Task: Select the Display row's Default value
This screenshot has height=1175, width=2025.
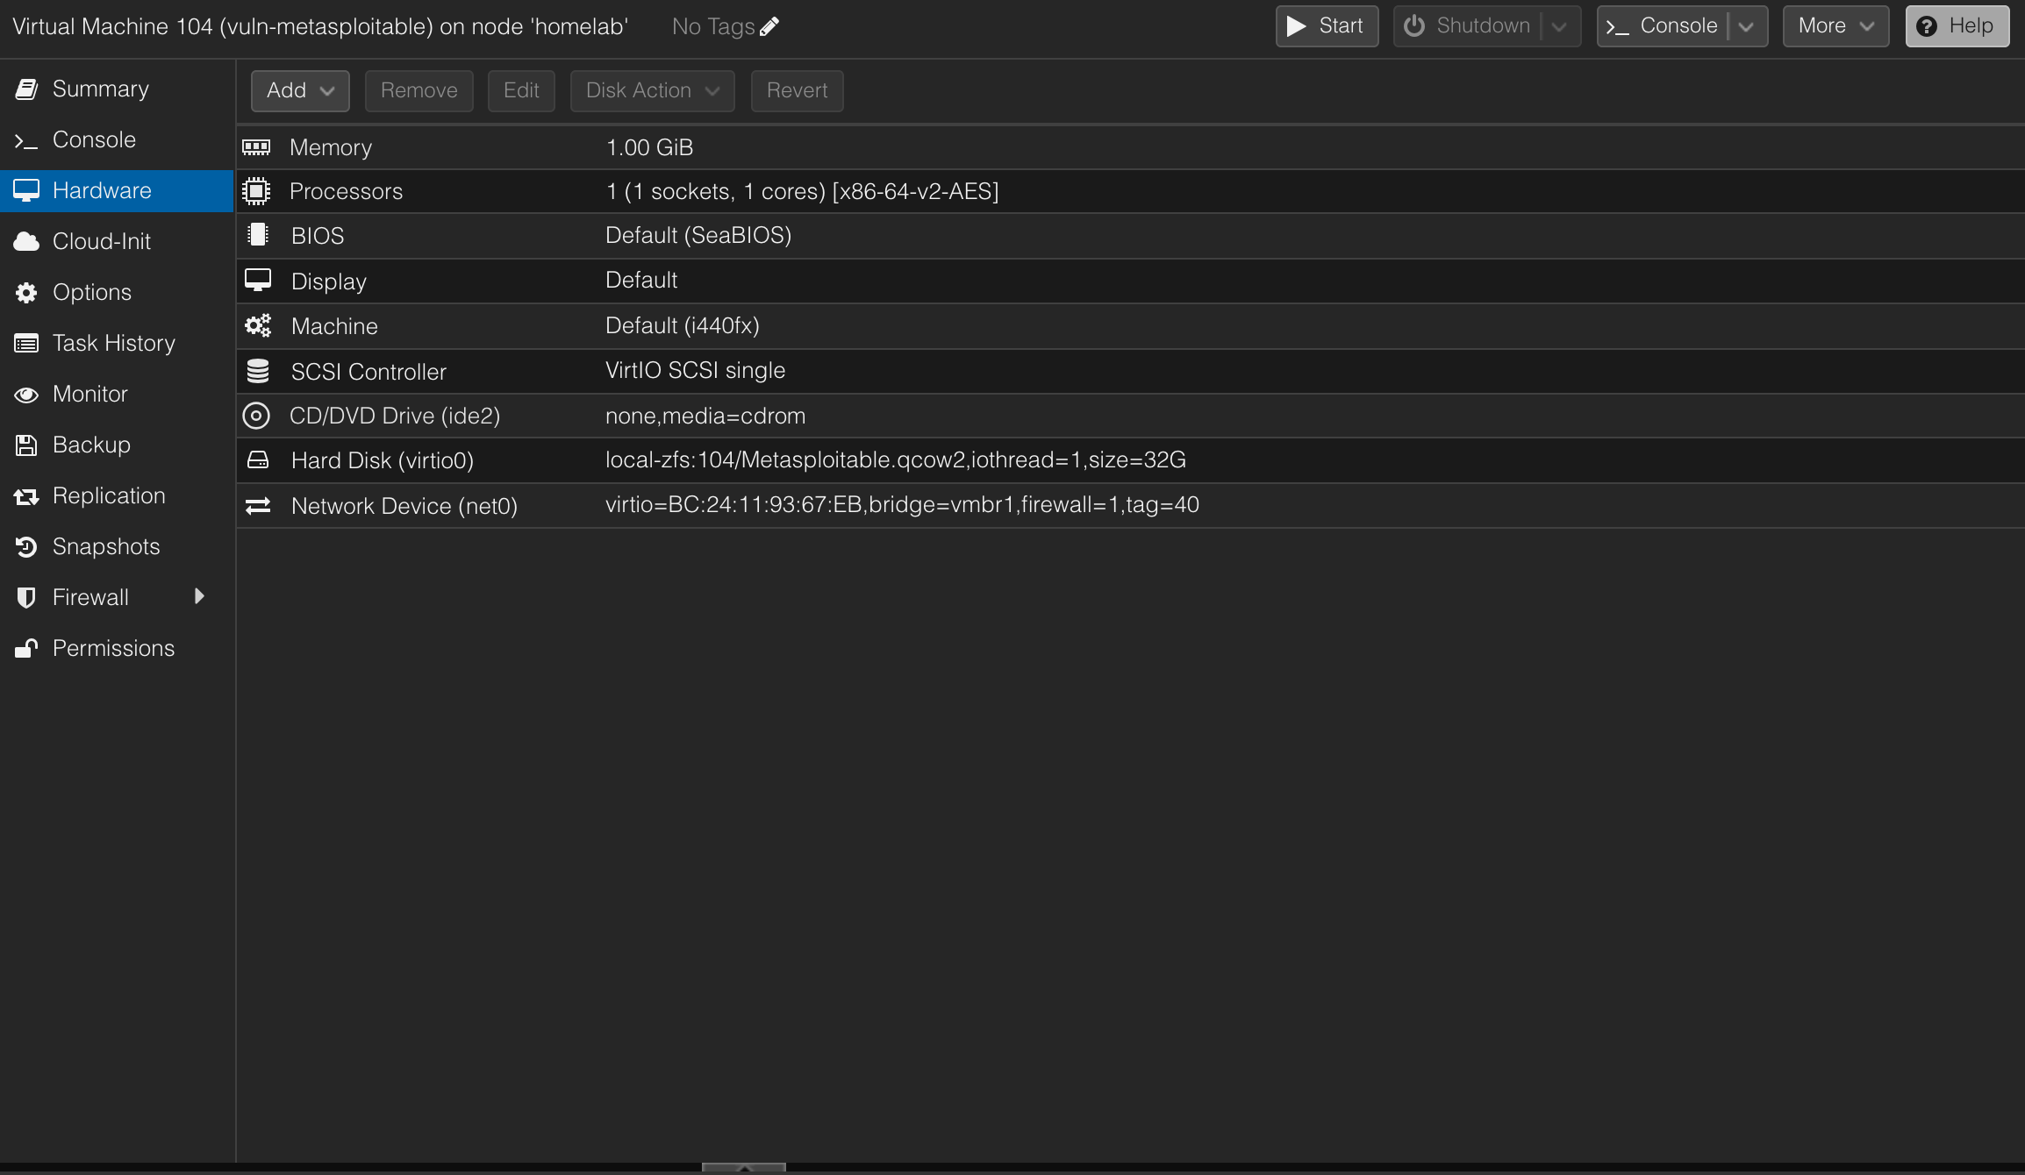Action: pyautogui.click(x=641, y=280)
